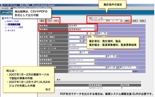Expand the 集計観点 dropdown showing 監査事象種別

(x=83, y=29)
